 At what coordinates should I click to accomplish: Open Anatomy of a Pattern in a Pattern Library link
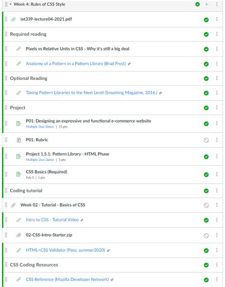[x=76, y=63]
